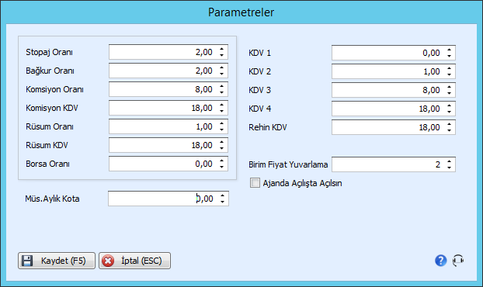Click into the KDV 2 field
This screenshot has width=483, height=287.
[x=394, y=71]
